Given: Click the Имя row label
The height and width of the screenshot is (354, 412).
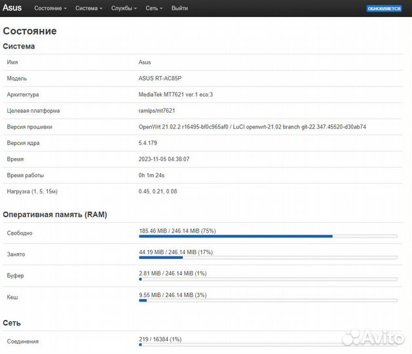Looking at the screenshot, I should (12, 62).
